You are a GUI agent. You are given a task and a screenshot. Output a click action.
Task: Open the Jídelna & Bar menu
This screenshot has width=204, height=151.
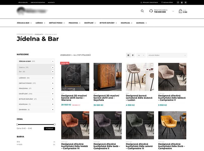[24, 23]
